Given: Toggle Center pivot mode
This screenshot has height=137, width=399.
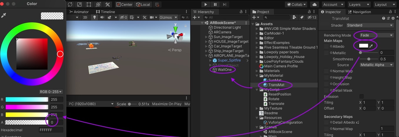Looking at the screenshot, I should pyautogui.click(x=124, y=4).
